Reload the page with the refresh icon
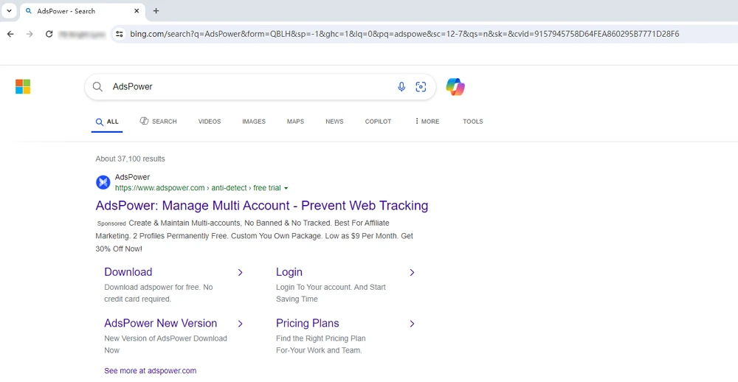 click(49, 34)
